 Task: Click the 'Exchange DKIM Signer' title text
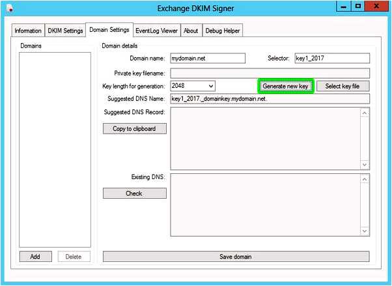[x=196, y=8]
